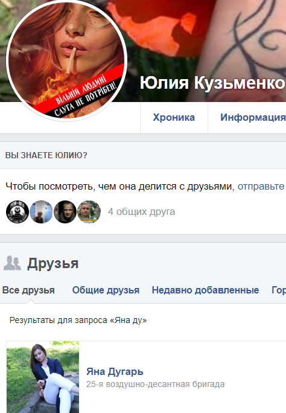Select the Все друзья filter
This screenshot has width=286, height=413.
click(x=28, y=290)
